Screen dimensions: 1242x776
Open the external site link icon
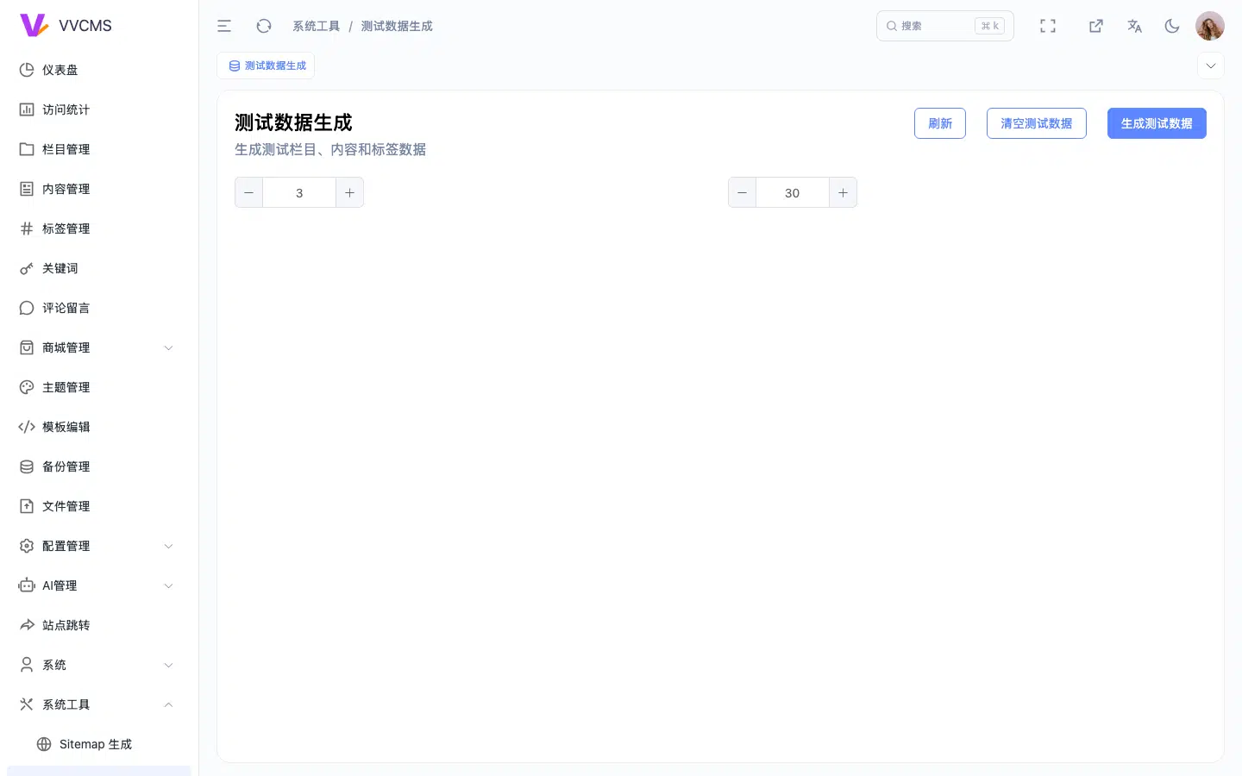pyautogui.click(x=1096, y=26)
